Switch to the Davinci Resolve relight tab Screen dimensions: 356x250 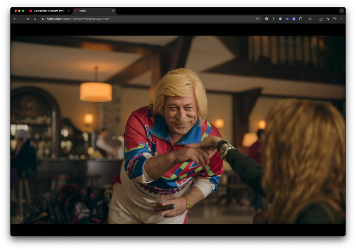click(49, 11)
